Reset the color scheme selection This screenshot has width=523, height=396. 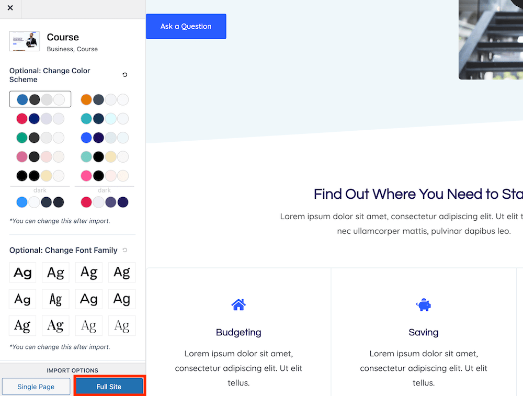pyautogui.click(x=124, y=75)
